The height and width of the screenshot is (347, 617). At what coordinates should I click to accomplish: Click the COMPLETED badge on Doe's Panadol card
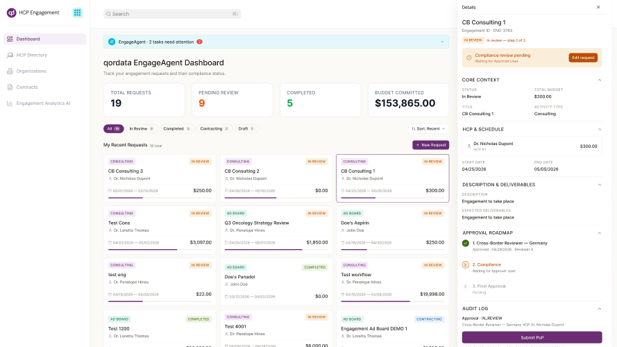coord(315,267)
